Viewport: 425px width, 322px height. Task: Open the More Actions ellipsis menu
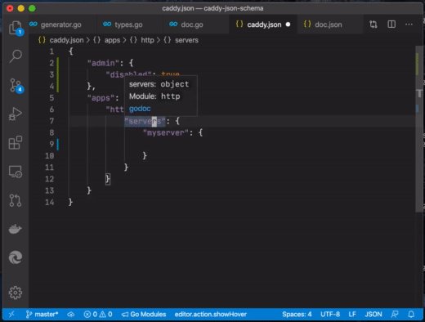[x=409, y=25]
